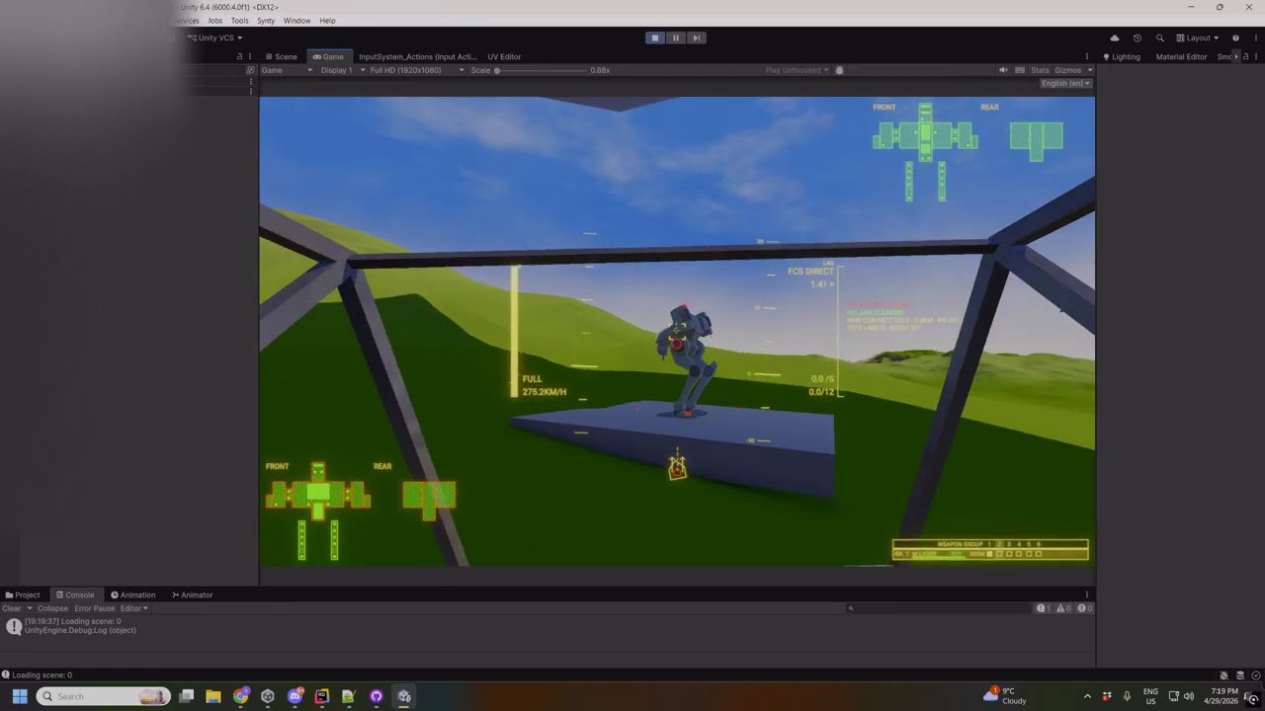Open the undo history icon
The width and height of the screenshot is (1265, 711).
tap(1138, 38)
